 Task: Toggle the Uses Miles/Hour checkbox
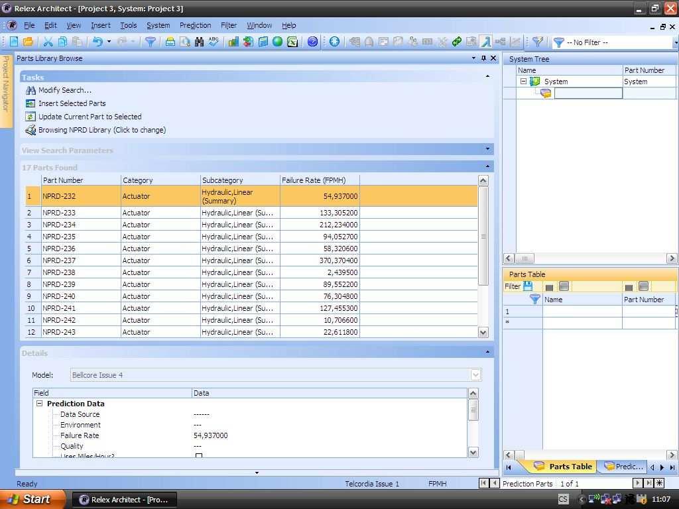click(199, 456)
